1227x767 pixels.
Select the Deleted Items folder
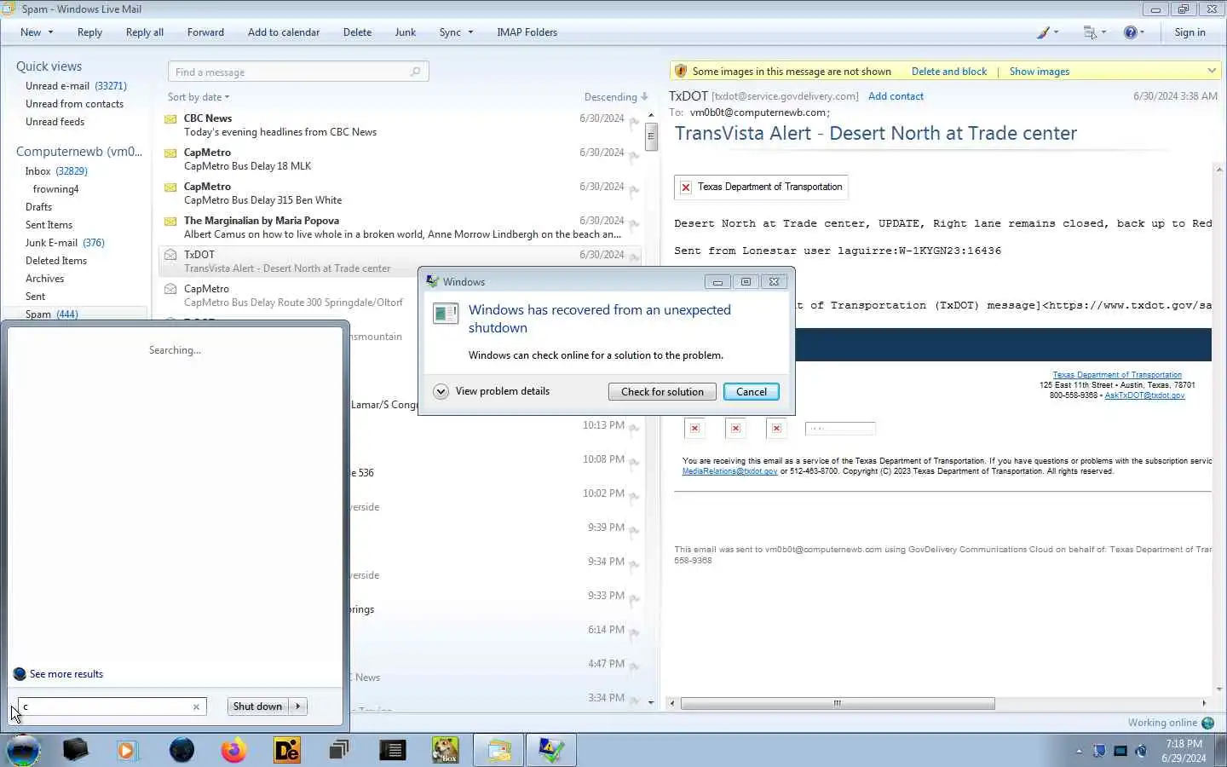[56, 261]
